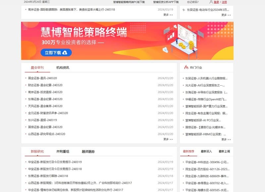Select the 最新买入 tab
The height and width of the screenshot is (192, 265).
point(206,151)
